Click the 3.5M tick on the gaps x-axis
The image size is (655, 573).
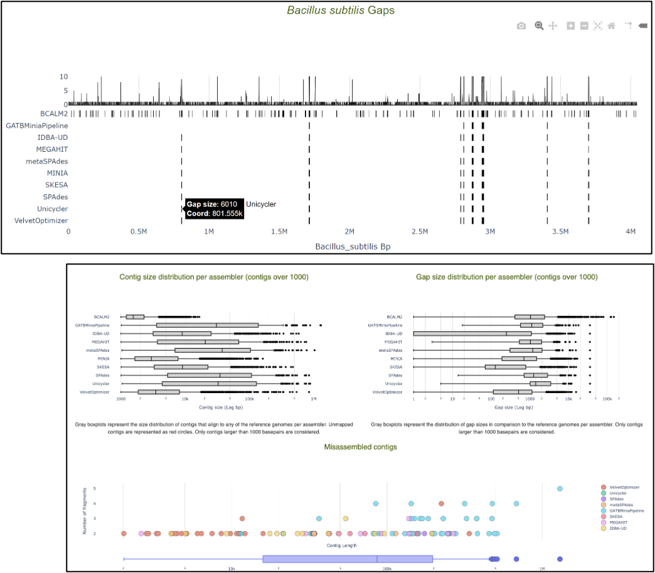click(x=560, y=231)
